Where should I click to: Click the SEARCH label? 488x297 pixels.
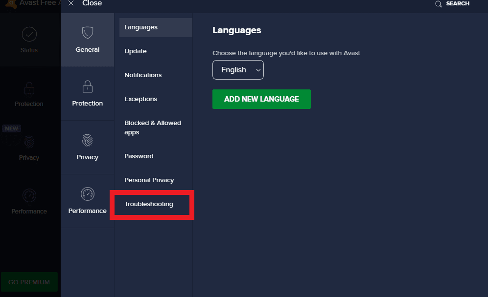tap(458, 3)
